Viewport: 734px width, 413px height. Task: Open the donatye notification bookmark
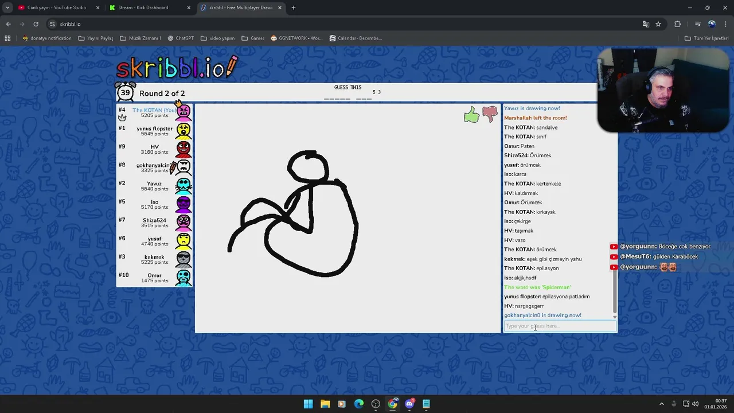click(46, 38)
